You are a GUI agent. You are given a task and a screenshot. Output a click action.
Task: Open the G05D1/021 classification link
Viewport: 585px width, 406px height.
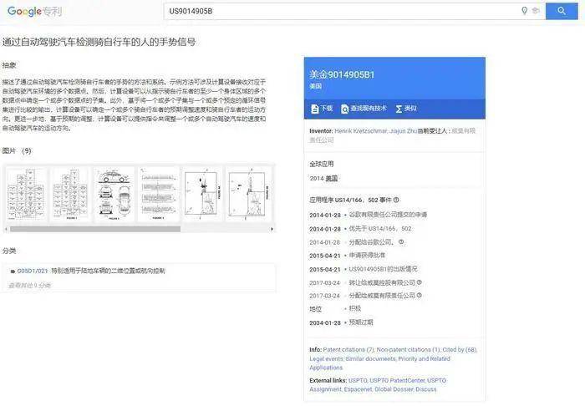click(x=33, y=271)
